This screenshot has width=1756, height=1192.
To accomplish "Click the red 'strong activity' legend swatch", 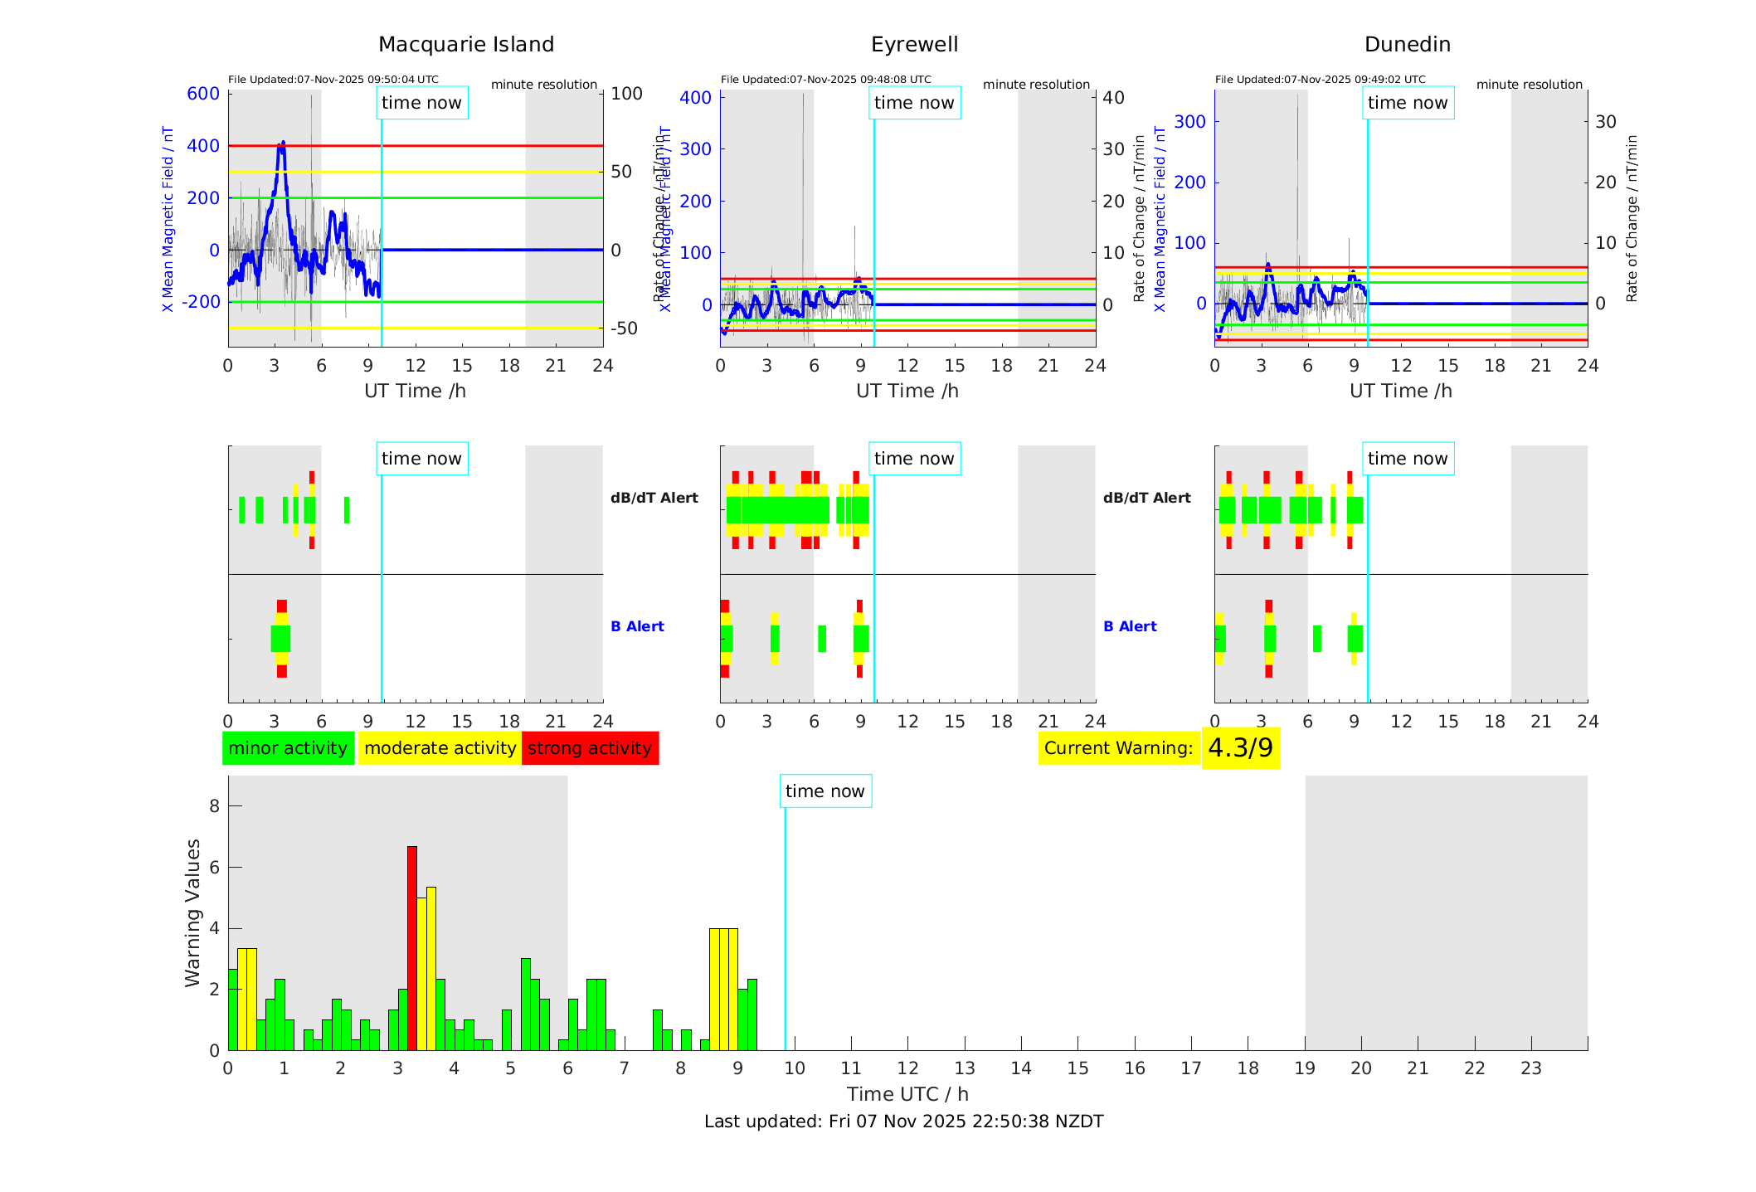I will coord(590,748).
